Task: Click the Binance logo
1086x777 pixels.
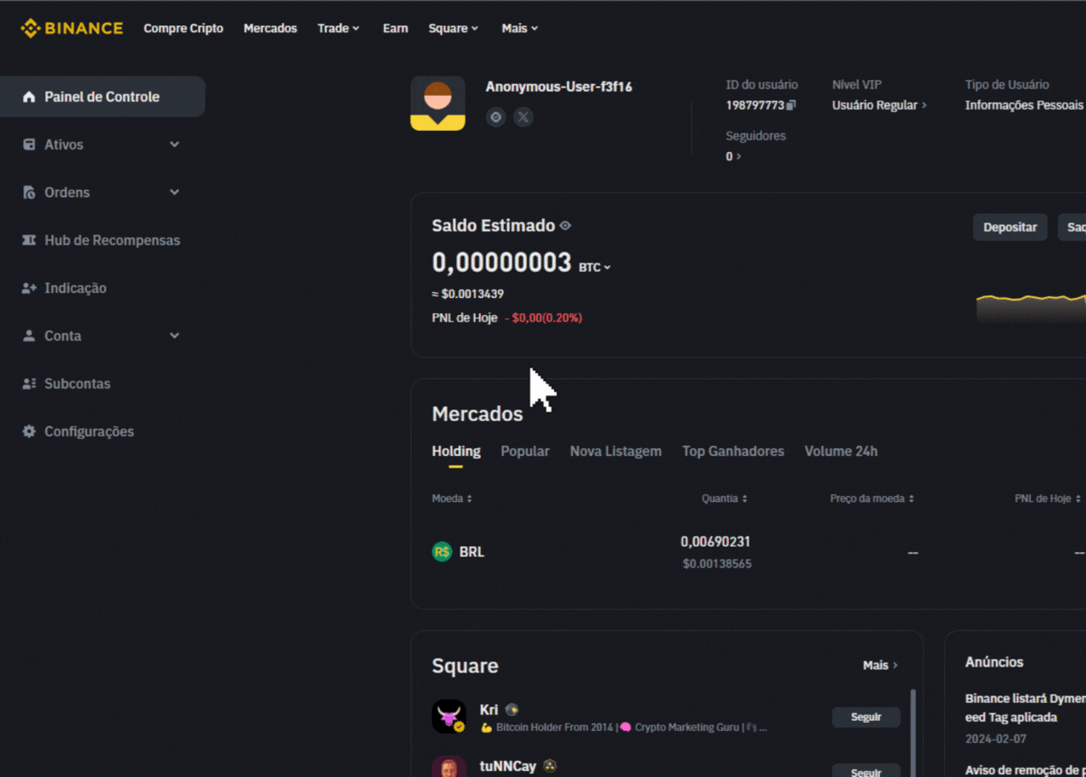Action: tap(72, 28)
